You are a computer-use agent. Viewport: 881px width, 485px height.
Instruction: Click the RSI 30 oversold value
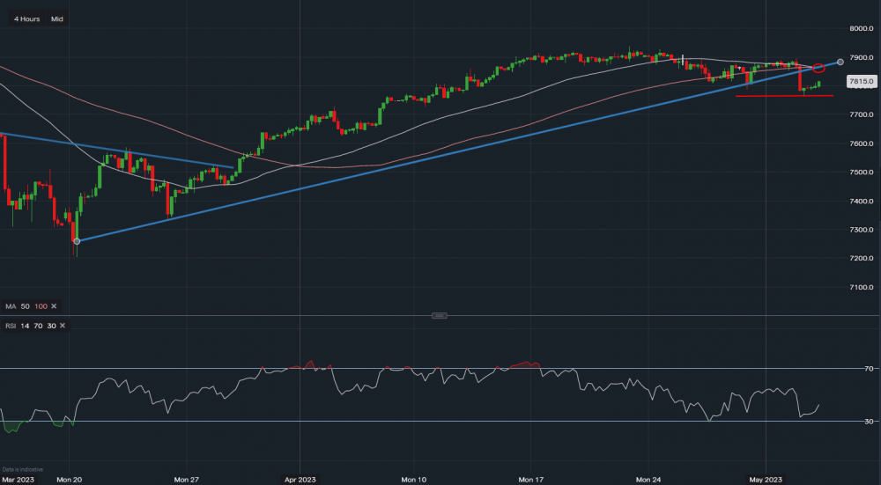pos(51,327)
